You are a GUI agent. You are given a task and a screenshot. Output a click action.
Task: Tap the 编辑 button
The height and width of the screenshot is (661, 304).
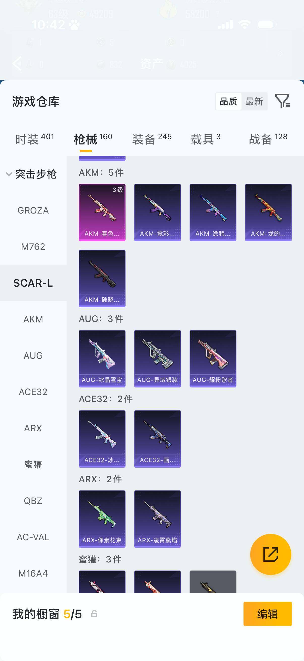pos(267,614)
